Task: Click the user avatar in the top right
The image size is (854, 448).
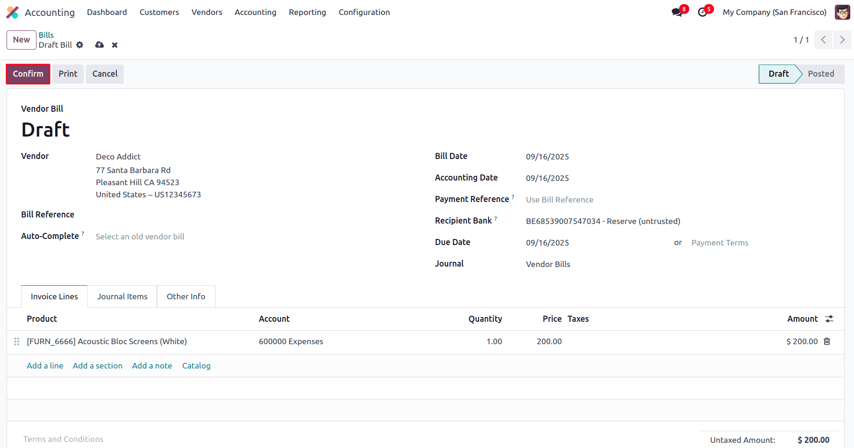Action: click(842, 12)
